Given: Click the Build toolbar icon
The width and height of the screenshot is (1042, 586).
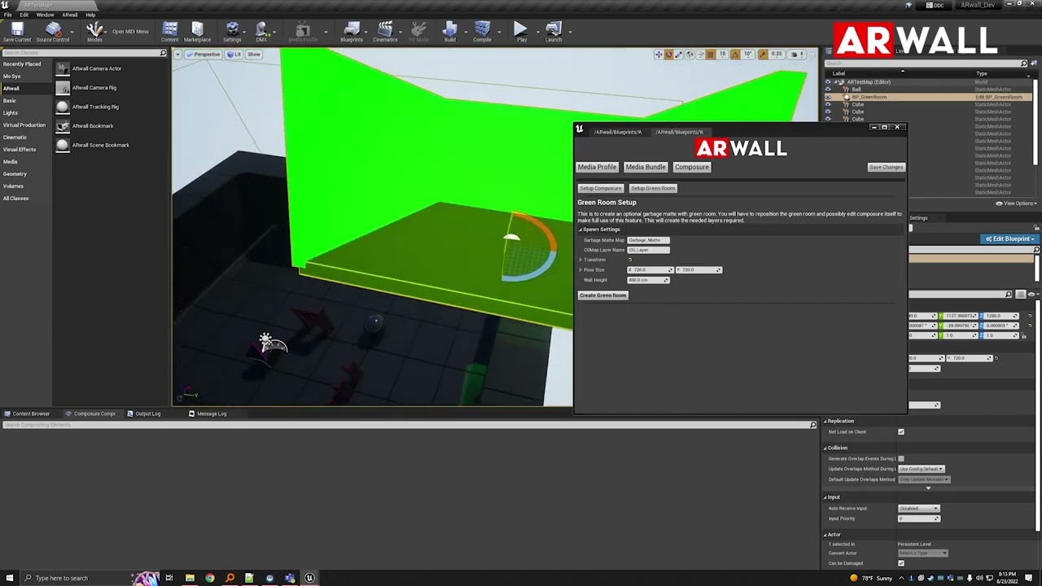Looking at the screenshot, I should (449, 32).
